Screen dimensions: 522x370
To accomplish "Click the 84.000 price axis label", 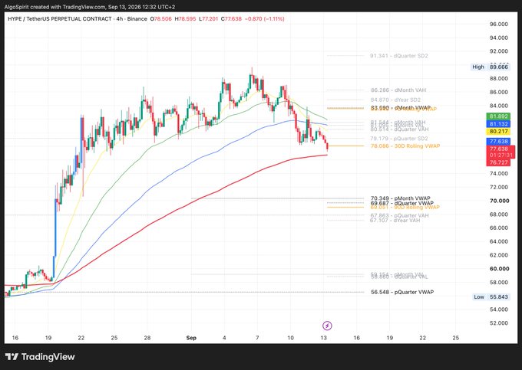I will [x=499, y=106].
